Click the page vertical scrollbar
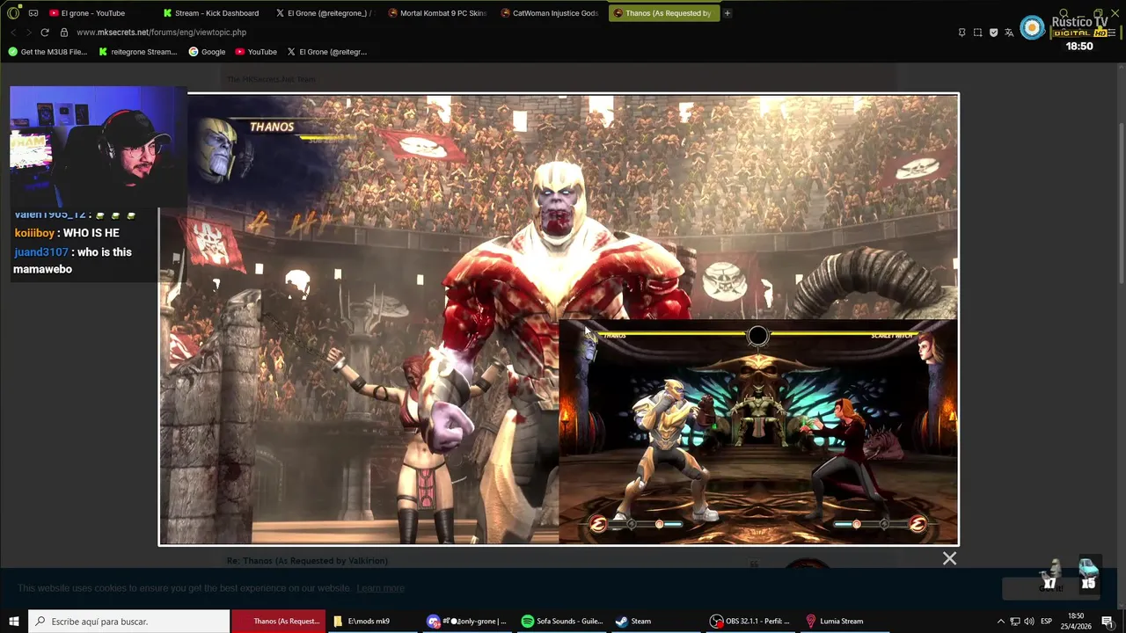1126x633 pixels. tap(1121, 202)
